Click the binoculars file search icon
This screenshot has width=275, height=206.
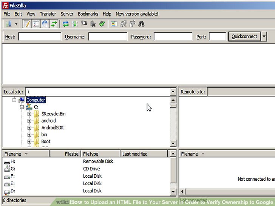click(x=141, y=24)
